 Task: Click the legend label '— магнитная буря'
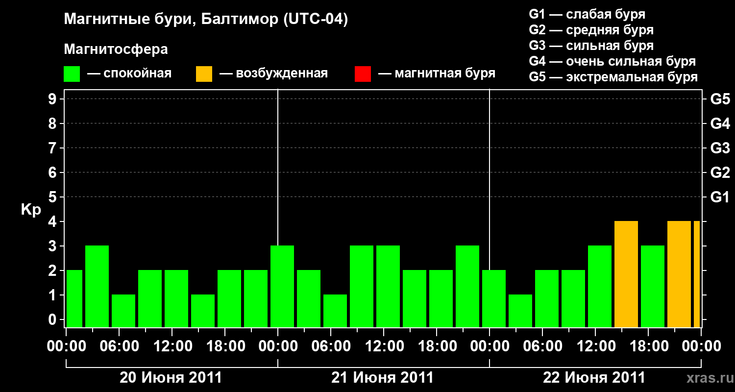pyautogui.click(x=437, y=74)
